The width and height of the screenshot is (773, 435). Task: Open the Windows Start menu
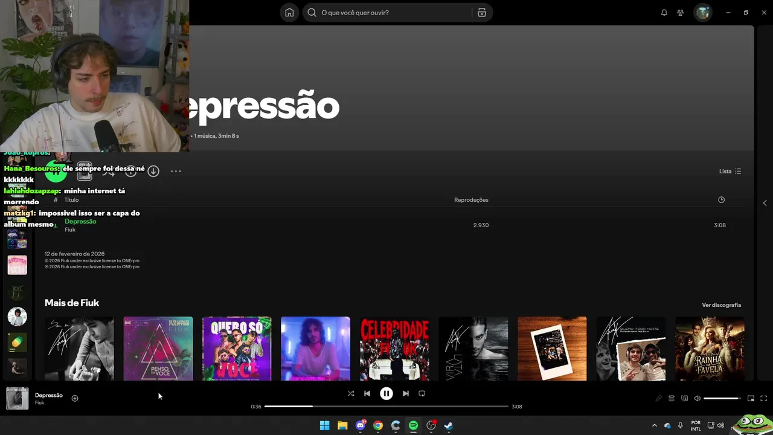tap(324, 425)
